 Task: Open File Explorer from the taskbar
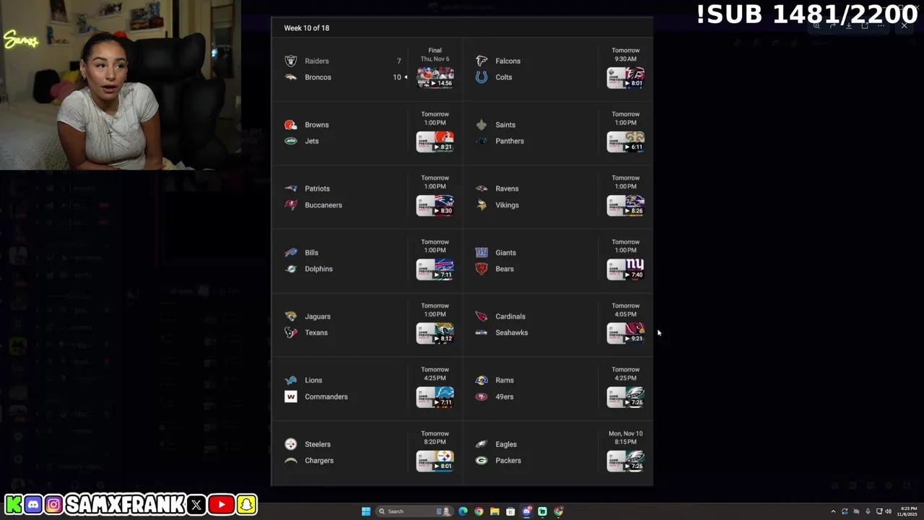point(494,511)
